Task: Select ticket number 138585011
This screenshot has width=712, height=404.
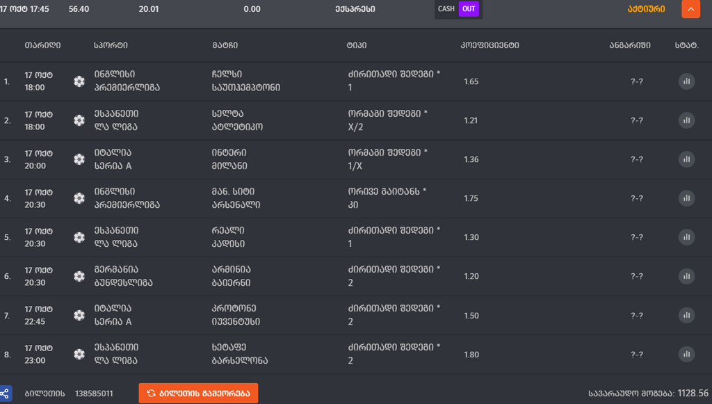Action: 94,394
